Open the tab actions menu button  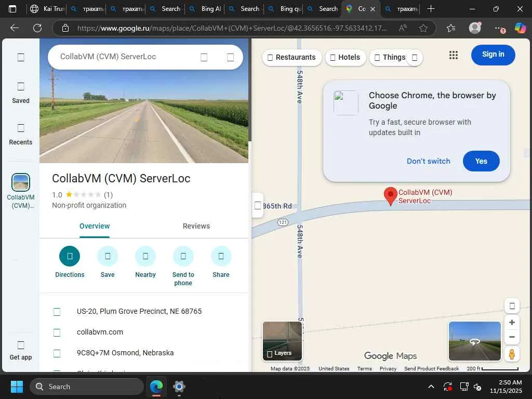coord(12,9)
